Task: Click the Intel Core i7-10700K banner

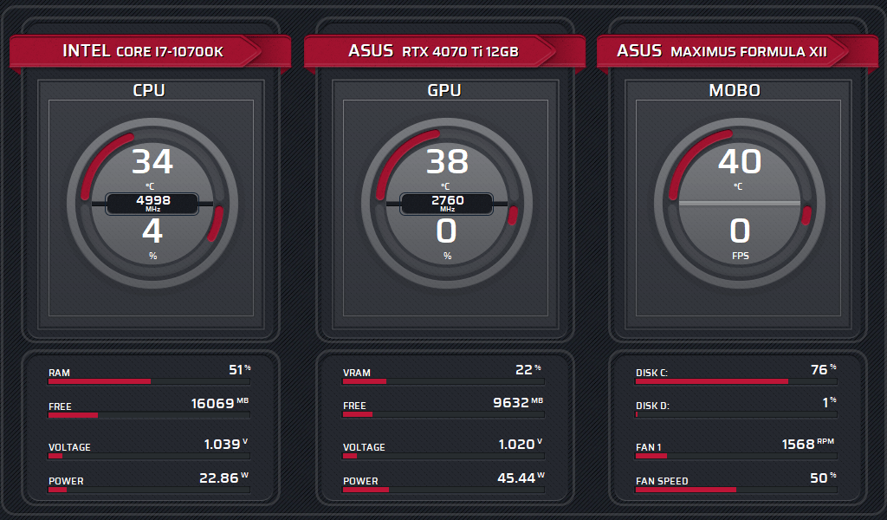Action: 143,51
